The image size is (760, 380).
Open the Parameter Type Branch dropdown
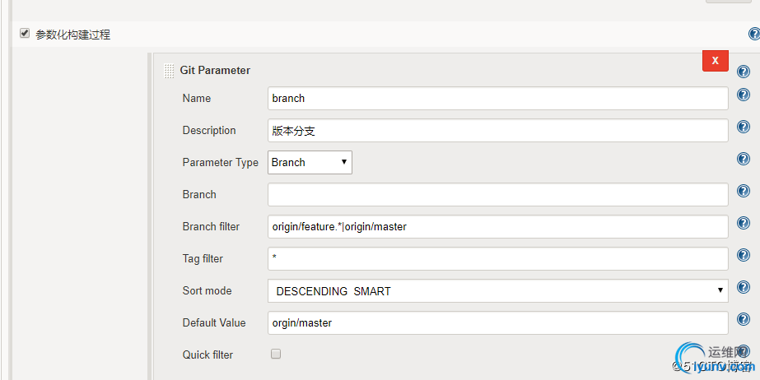point(310,162)
